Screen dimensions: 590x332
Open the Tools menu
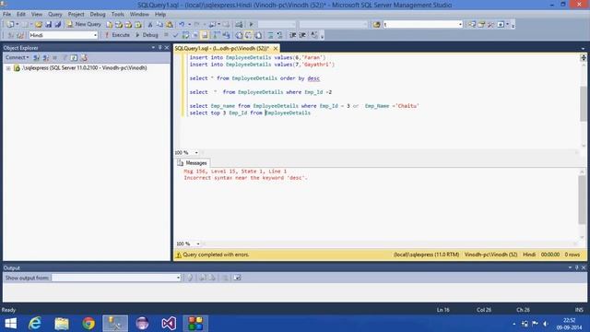pos(117,15)
